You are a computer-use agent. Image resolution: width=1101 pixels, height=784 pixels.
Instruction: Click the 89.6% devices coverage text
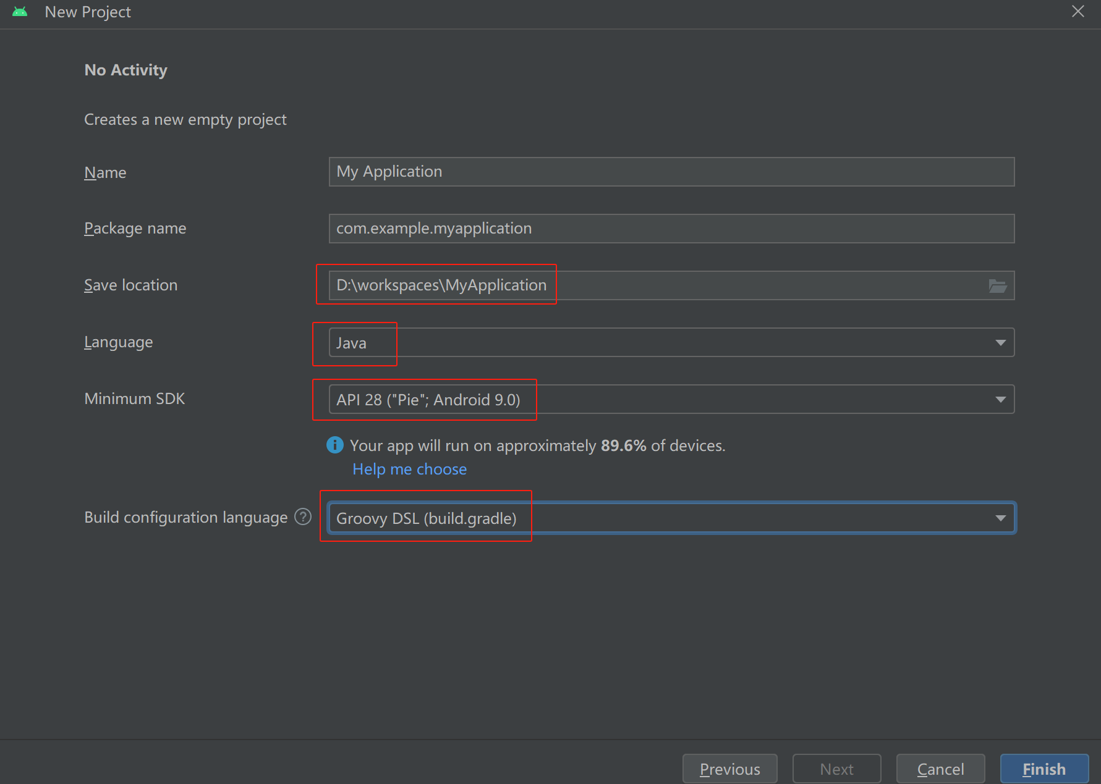pyautogui.click(x=537, y=445)
